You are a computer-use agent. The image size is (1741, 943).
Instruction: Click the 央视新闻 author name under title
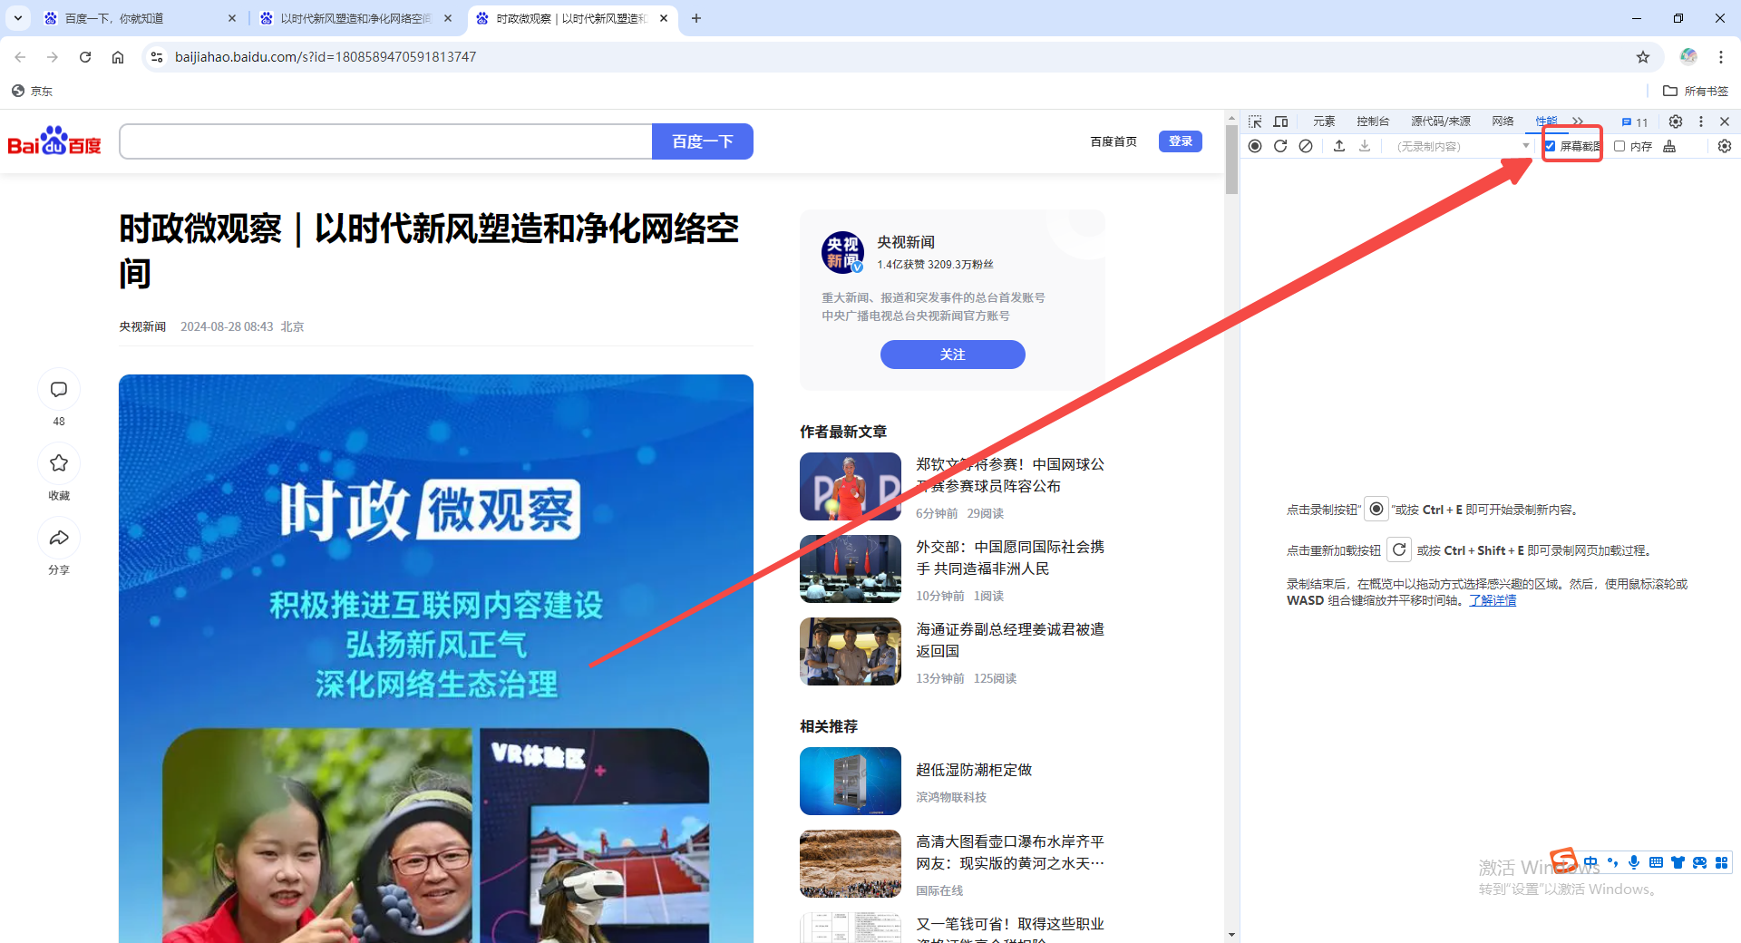point(142,326)
